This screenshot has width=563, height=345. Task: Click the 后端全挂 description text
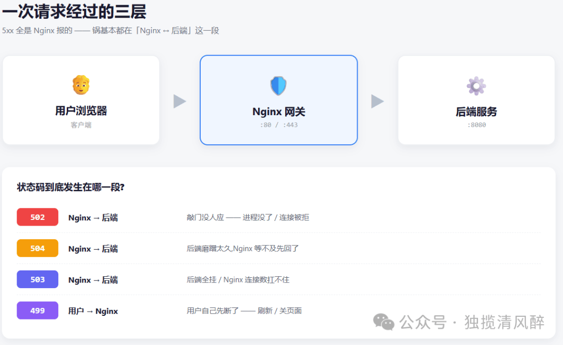click(x=238, y=280)
